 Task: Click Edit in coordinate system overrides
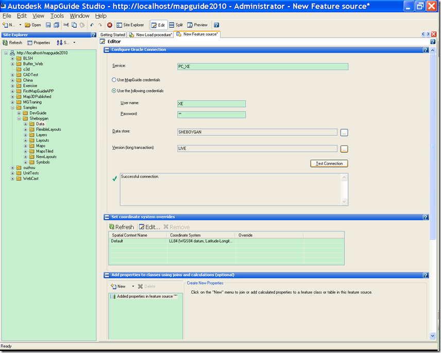[149, 227]
